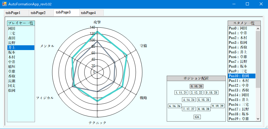Select 中井 in the player list
268x129 pixels.
click(x=21, y=62)
